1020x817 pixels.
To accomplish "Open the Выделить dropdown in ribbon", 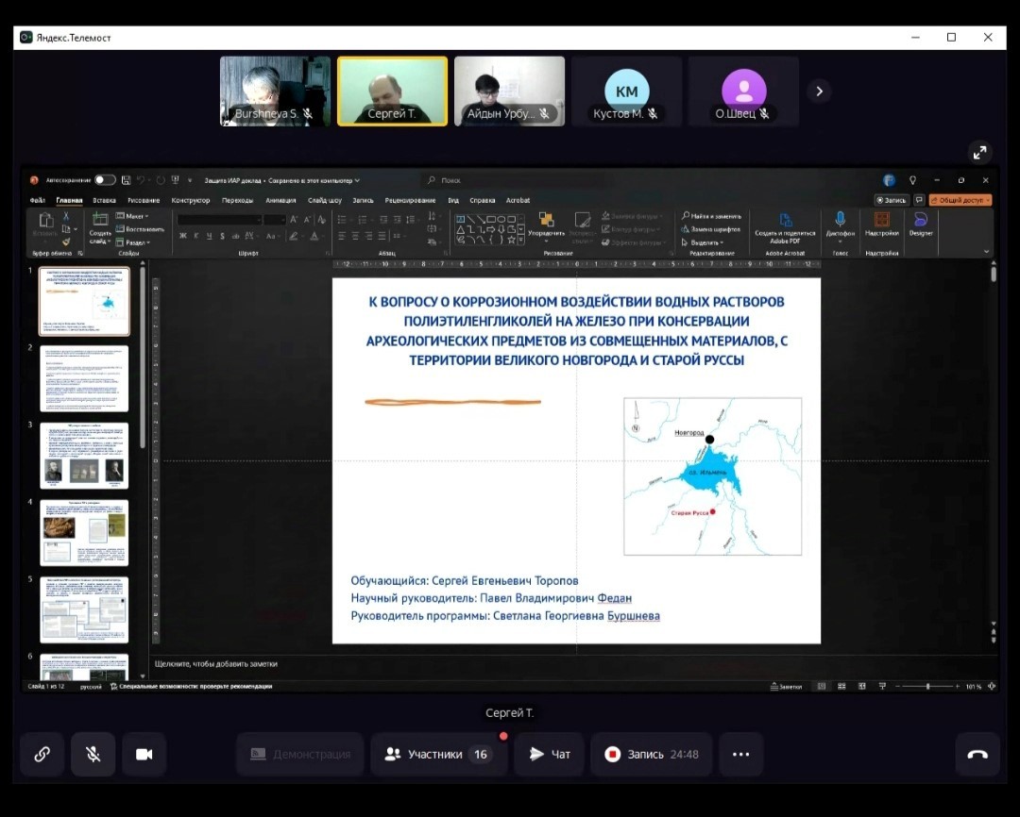I will click(x=705, y=242).
